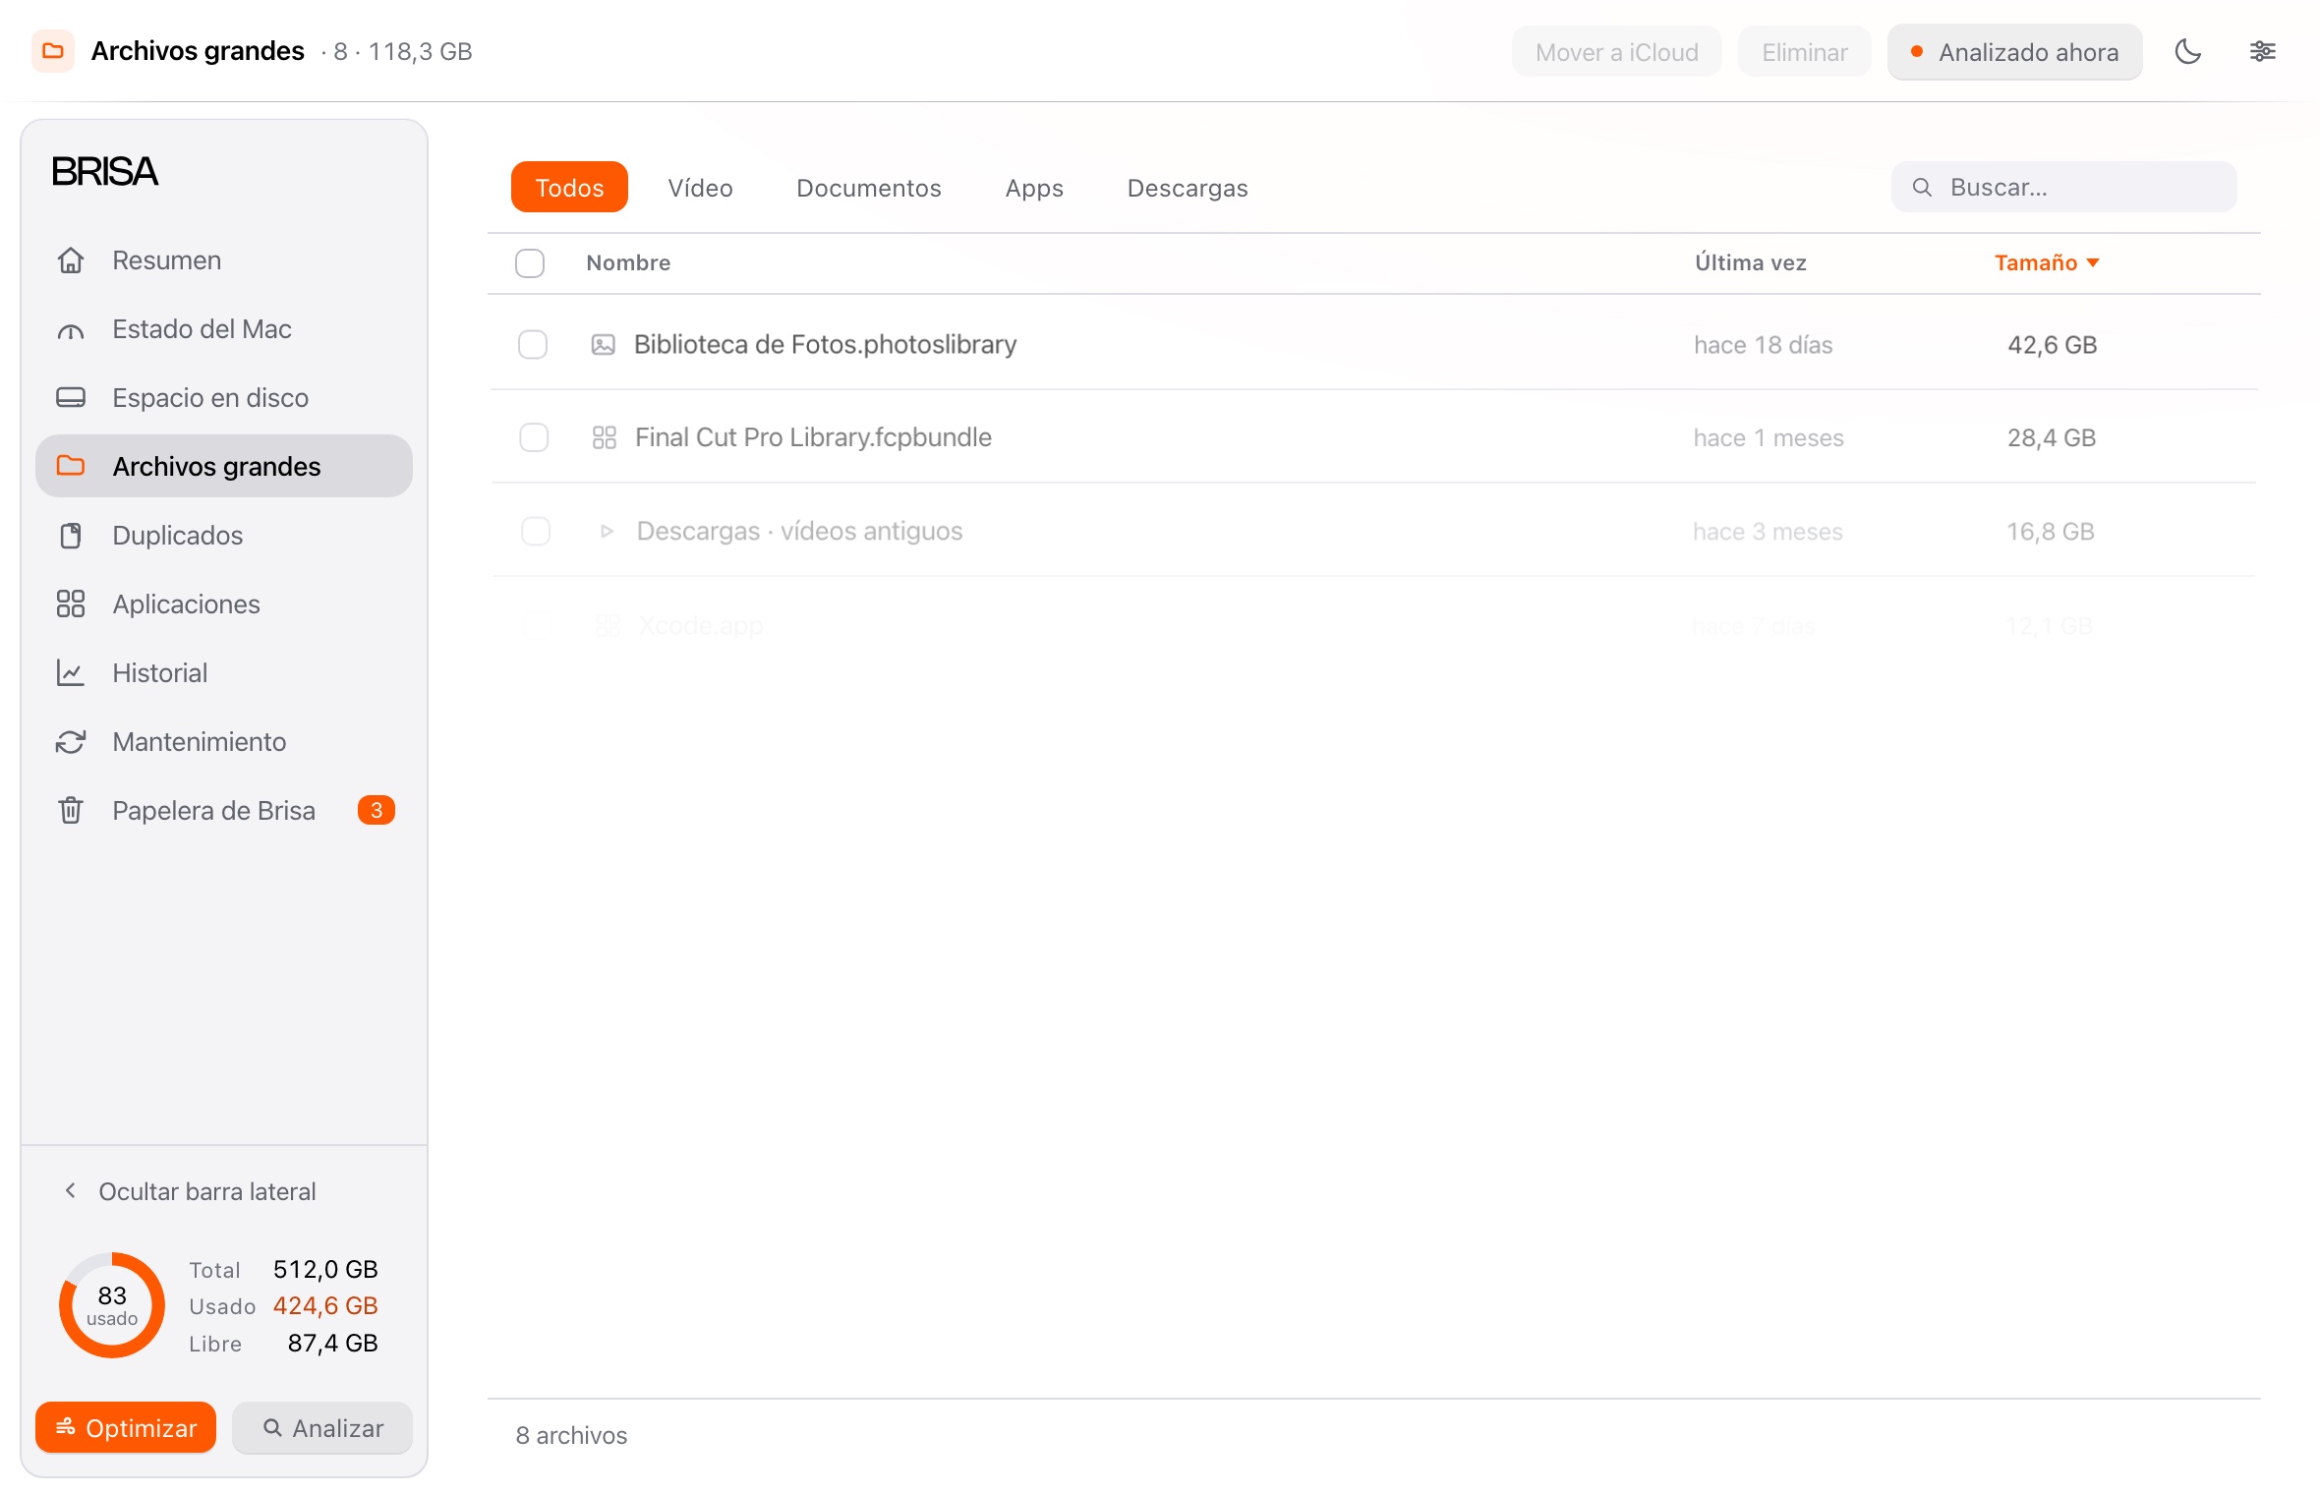Screen dimensions: 2320x1494
Task: Expand Descargas · vídeos antiguos disclosure triangle
Action: pyautogui.click(x=607, y=532)
